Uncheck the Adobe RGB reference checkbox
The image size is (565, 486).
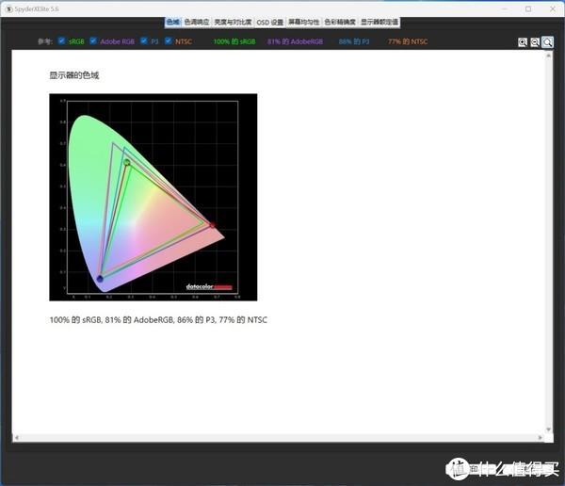click(x=93, y=40)
